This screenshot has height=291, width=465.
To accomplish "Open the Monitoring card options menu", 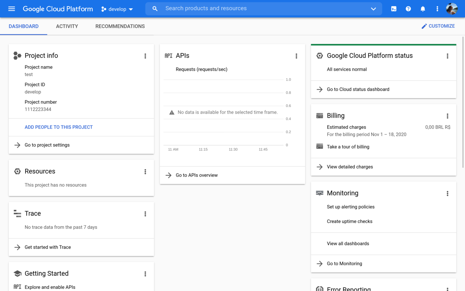I will pyautogui.click(x=447, y=194).
